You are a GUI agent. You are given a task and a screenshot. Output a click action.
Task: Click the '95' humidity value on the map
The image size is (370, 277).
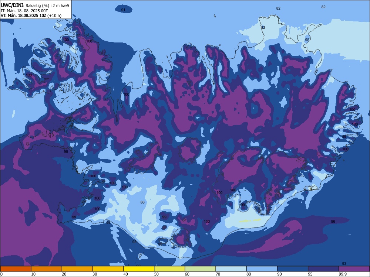click(x=160, y=244)
